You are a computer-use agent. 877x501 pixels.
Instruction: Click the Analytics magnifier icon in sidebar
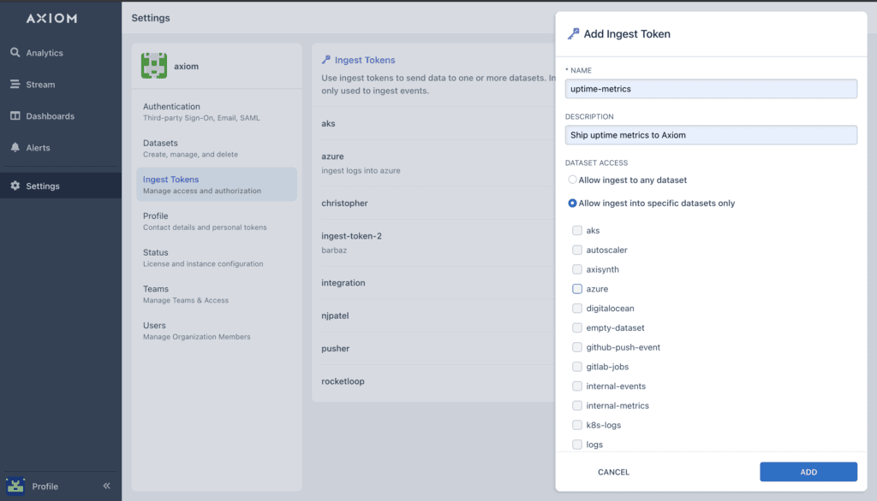(x=15, y=53)
